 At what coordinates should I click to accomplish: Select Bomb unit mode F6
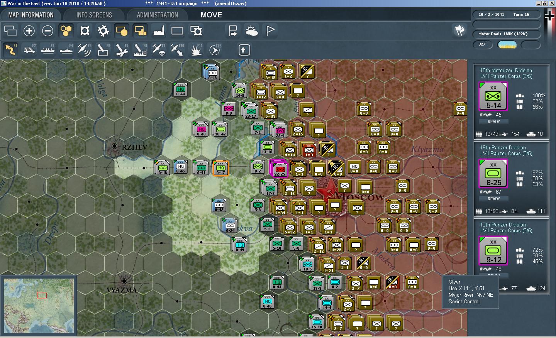tap(103, 50)
